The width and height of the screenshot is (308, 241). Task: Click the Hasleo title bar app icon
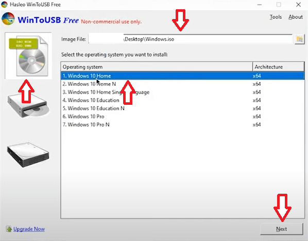(x=4, y=4)
